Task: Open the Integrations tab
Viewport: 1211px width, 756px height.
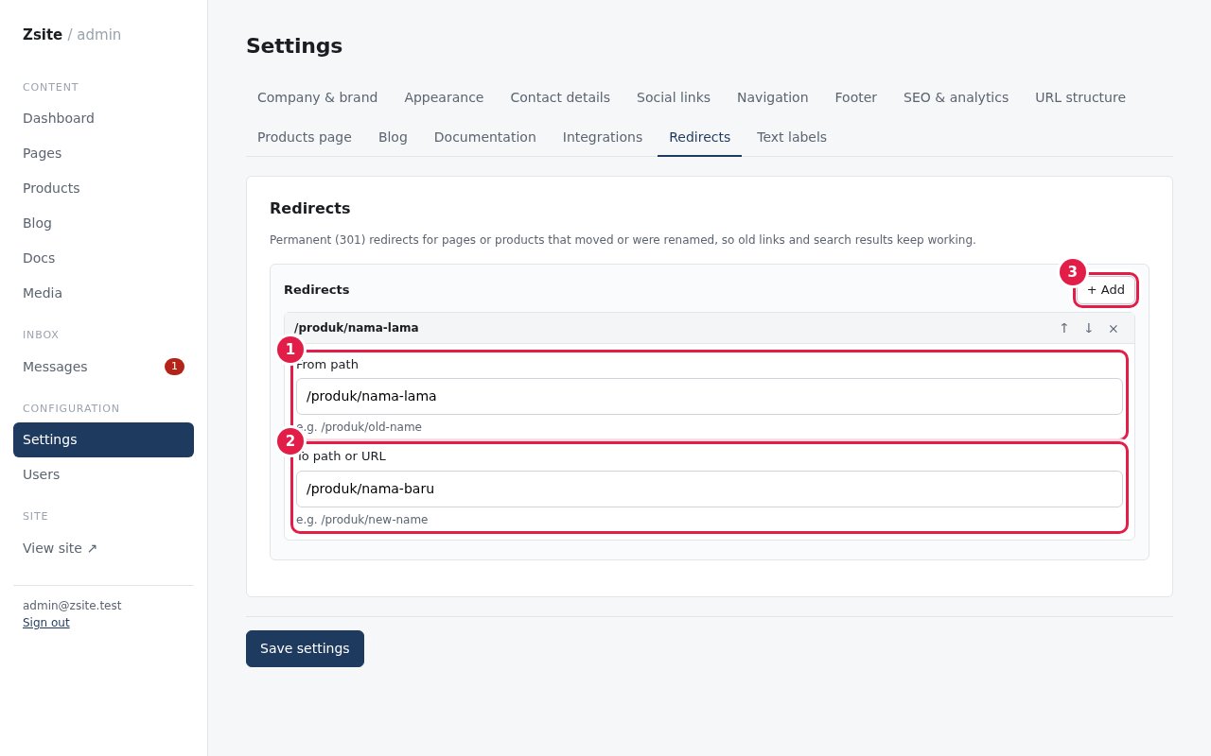Action: point(603,137)
